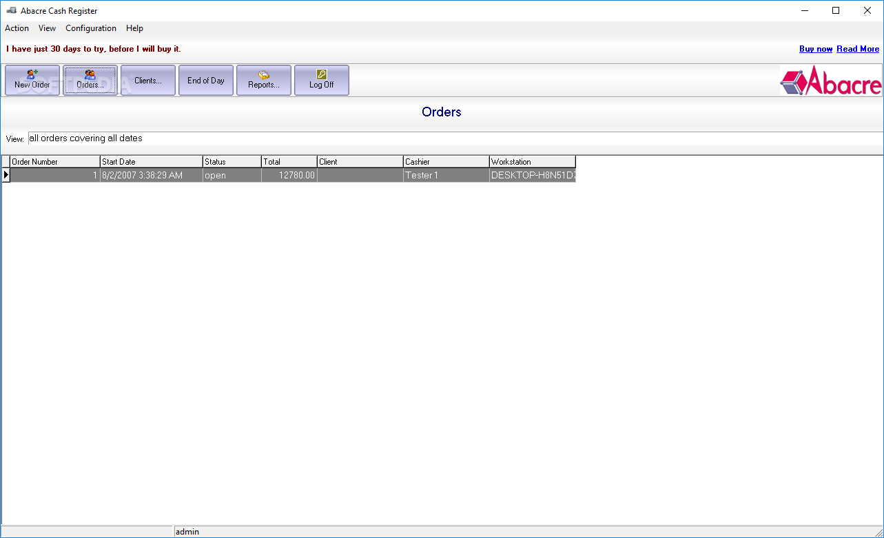Follow the Buy now link
The height and width of the screenshot is (538, 884).
pos(816,49)
